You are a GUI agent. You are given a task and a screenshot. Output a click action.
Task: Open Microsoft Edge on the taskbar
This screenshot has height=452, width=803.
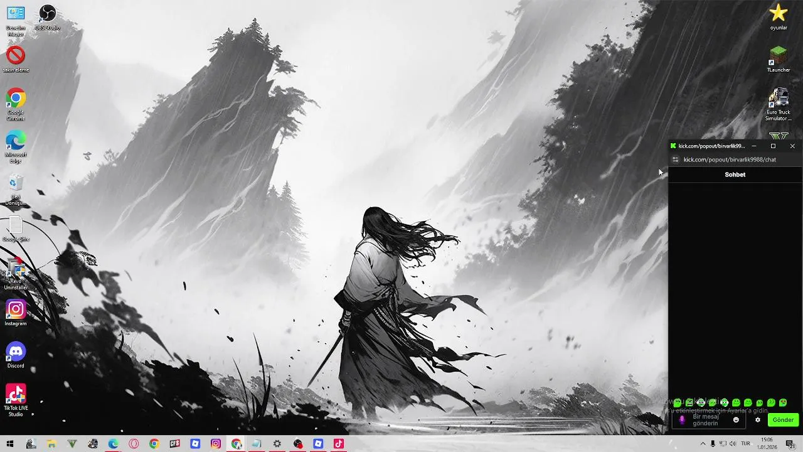coord(113,444)
